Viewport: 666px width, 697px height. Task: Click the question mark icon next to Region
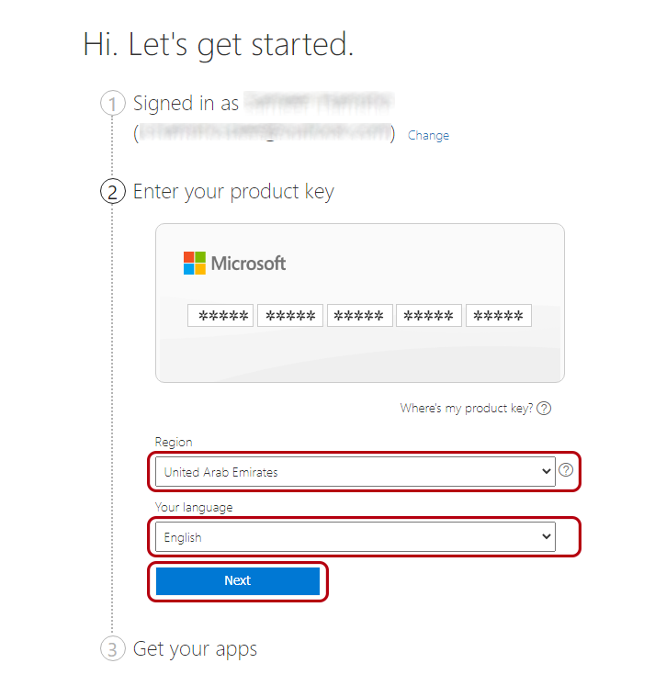566,470
